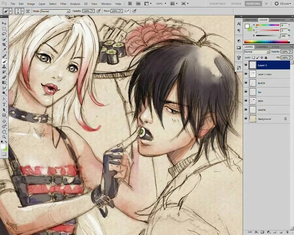Select the Crop tool
Screen dimensions: 294x235
coord(4,44)
